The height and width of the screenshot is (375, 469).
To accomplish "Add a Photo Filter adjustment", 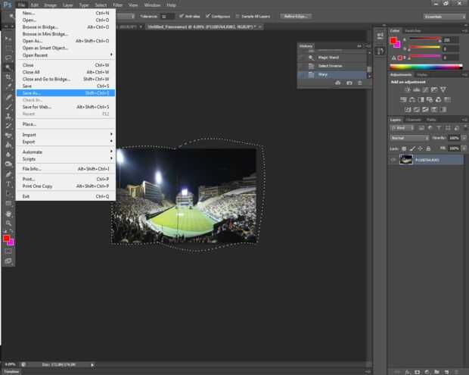I will click(x=430, y=100).
